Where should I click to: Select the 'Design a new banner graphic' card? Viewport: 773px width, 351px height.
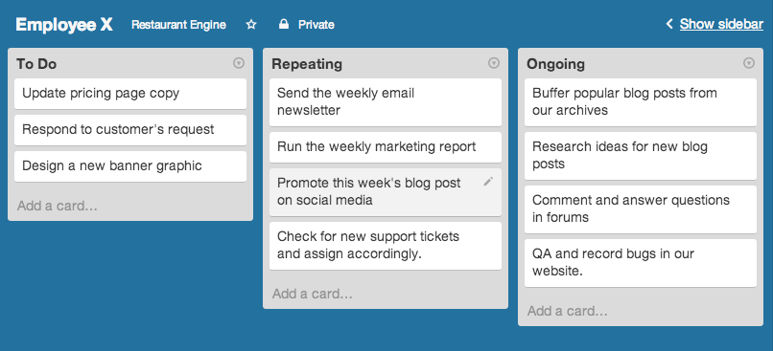[x=130, y=166]
